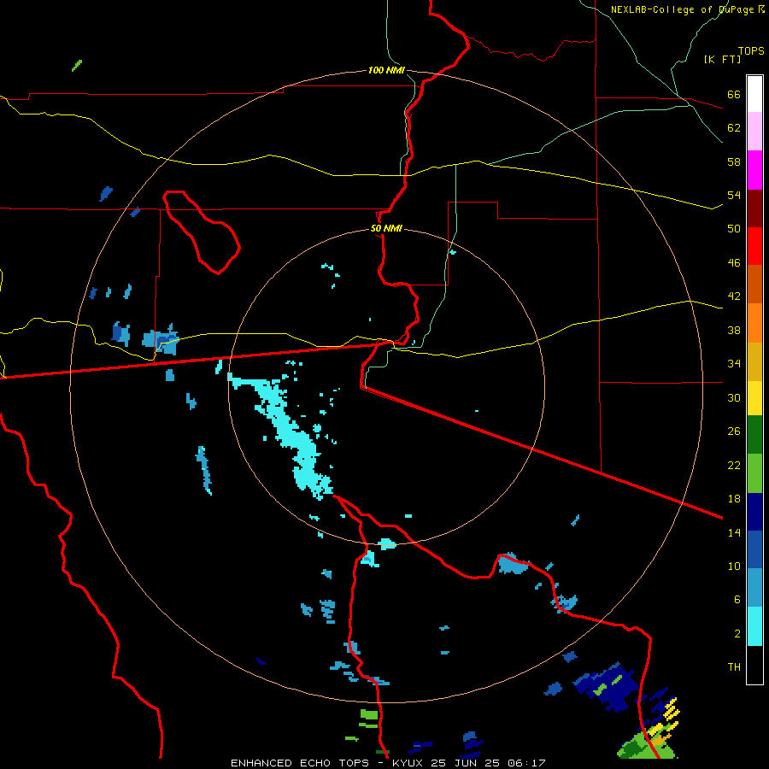
Task: Click the light orange legend swatch
Action: tap(754, 323)
